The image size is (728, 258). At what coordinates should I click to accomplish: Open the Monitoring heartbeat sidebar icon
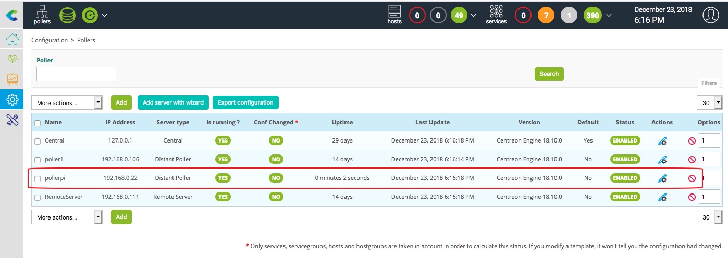(12, 60)
